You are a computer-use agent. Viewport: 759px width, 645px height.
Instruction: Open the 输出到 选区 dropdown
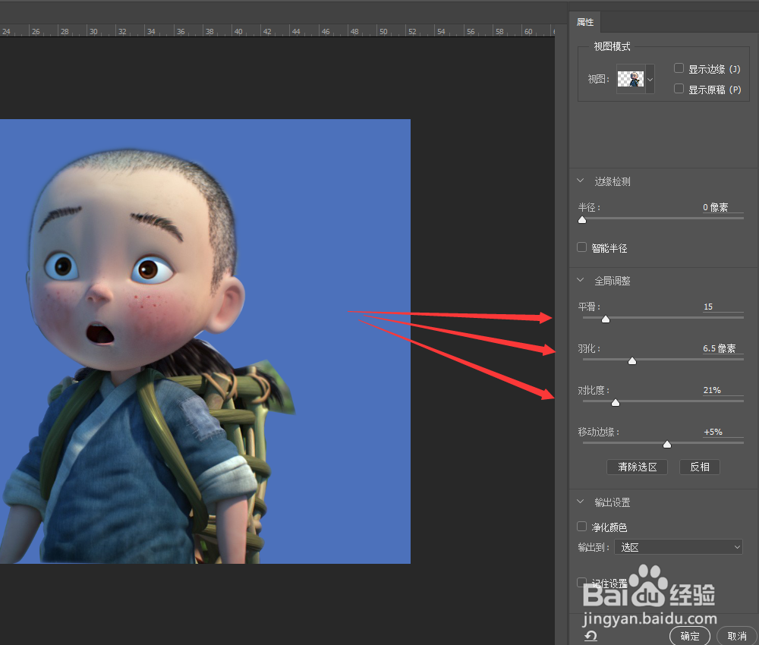[x=678, y=547]
